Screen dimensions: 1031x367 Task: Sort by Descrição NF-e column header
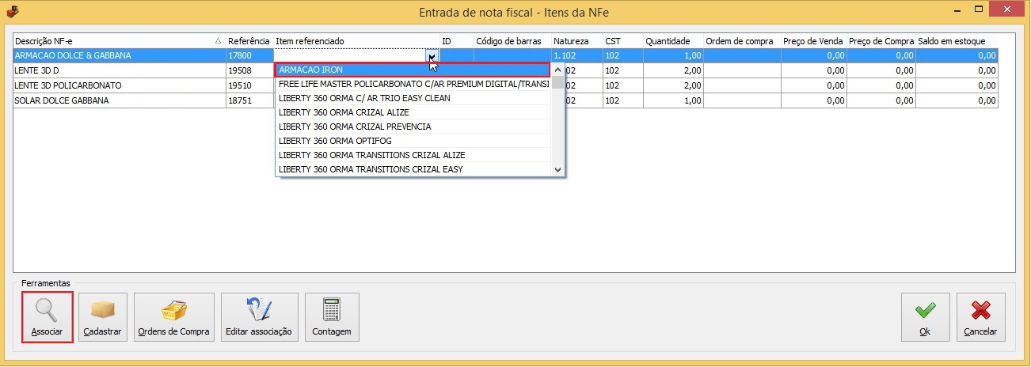coord(119,41)
